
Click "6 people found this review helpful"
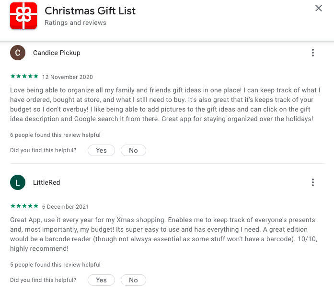click(55, 135)
